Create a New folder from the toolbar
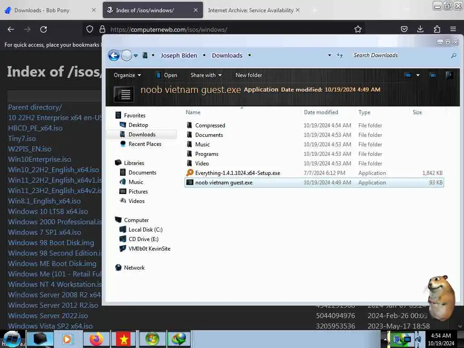Viewport: 464px width, 348px height. point(249,75)
